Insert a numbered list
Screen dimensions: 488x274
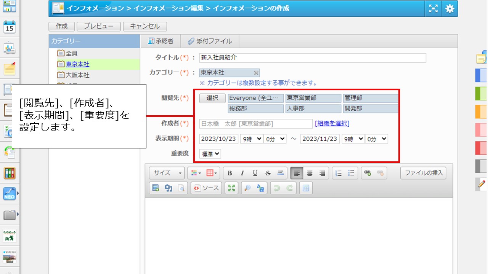[339, 173]
